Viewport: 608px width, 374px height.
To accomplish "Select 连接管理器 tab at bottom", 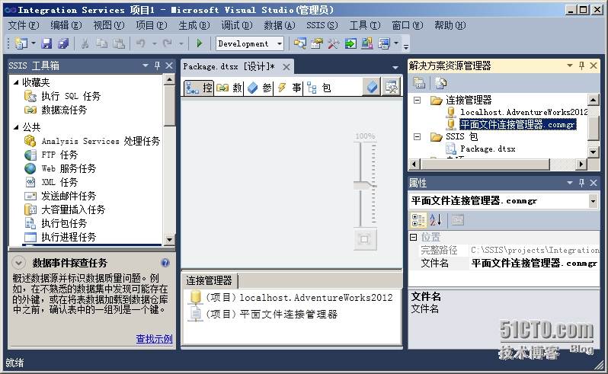I will coord(209,280).
